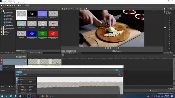
Task: Select Checkerboard in generator tree
Action: tap(9, 13)
